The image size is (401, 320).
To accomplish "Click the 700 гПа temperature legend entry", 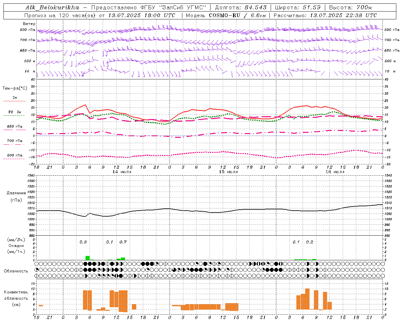I will click(x=14, y=141).
